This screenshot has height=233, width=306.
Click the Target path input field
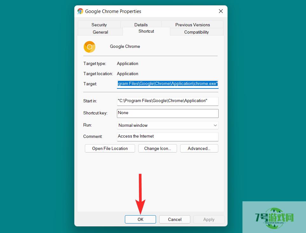tap(168, 84)
